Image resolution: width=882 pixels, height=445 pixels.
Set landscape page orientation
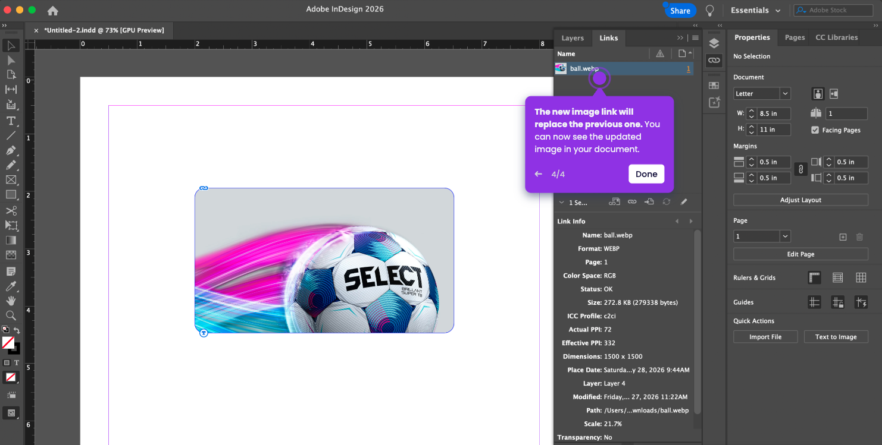[834, 94]
